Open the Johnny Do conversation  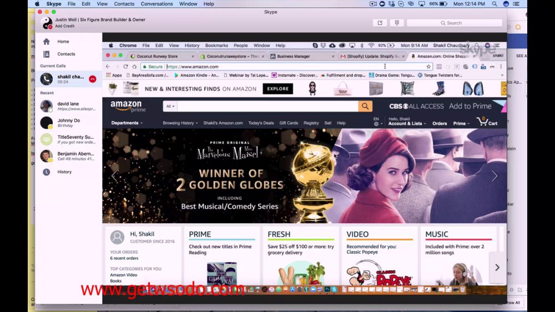[x=69, y=123]
